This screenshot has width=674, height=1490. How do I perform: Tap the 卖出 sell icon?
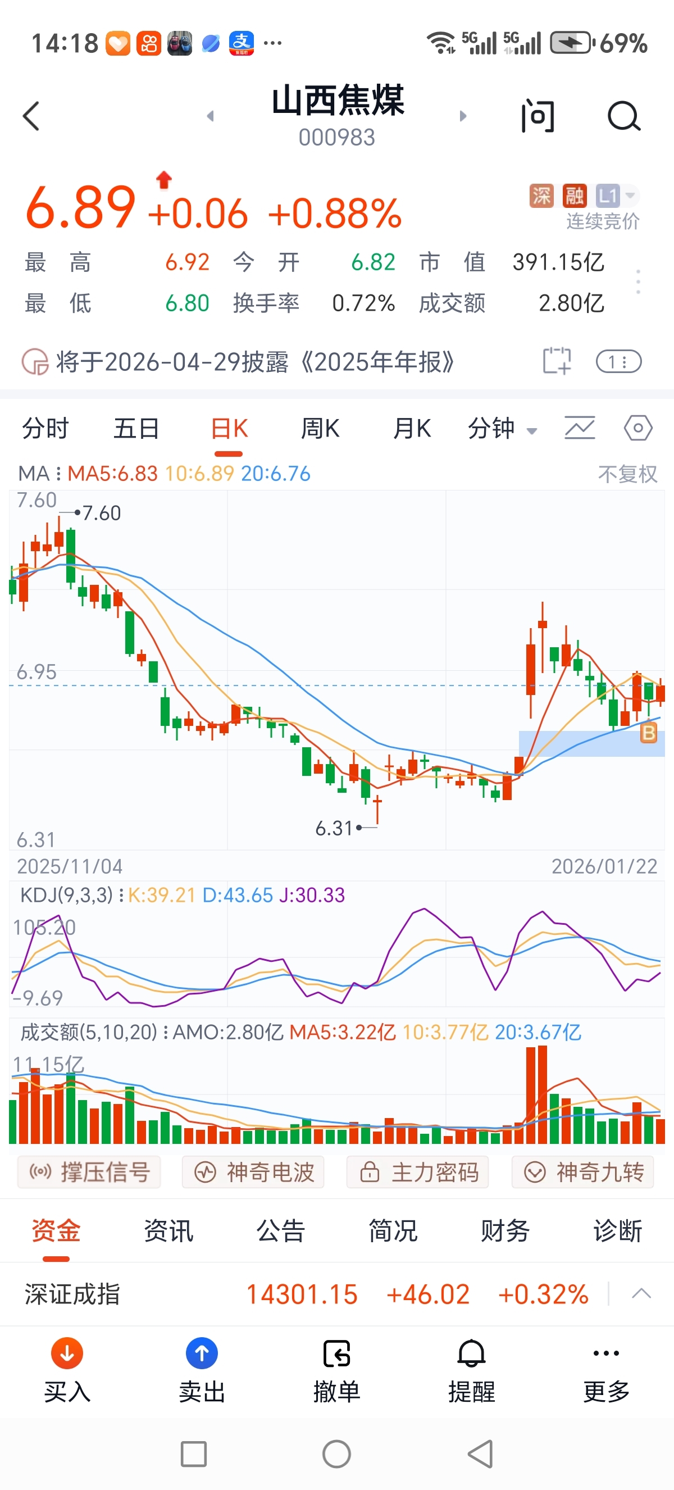202,1353
